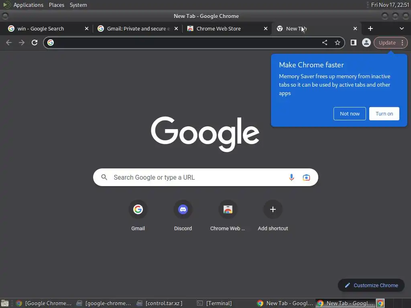The image size is (411, 308).
Task: Open the three-dot Chrome menu
Action: pos(402,43)
